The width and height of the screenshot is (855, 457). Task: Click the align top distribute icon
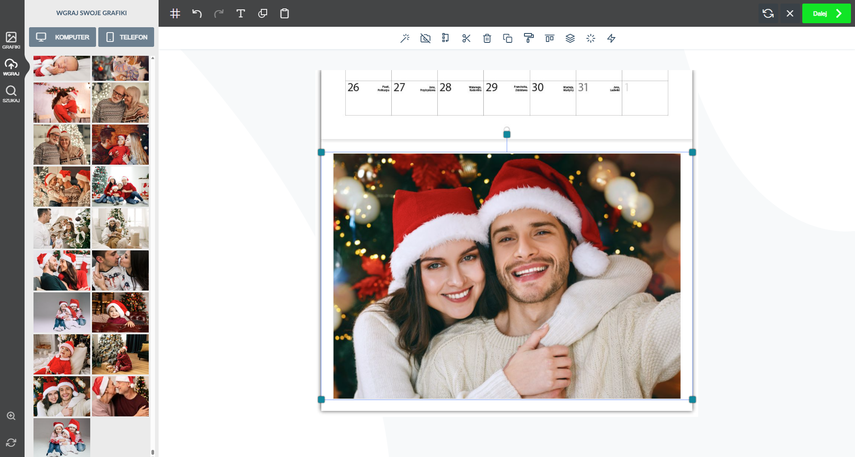click(549, 38)
